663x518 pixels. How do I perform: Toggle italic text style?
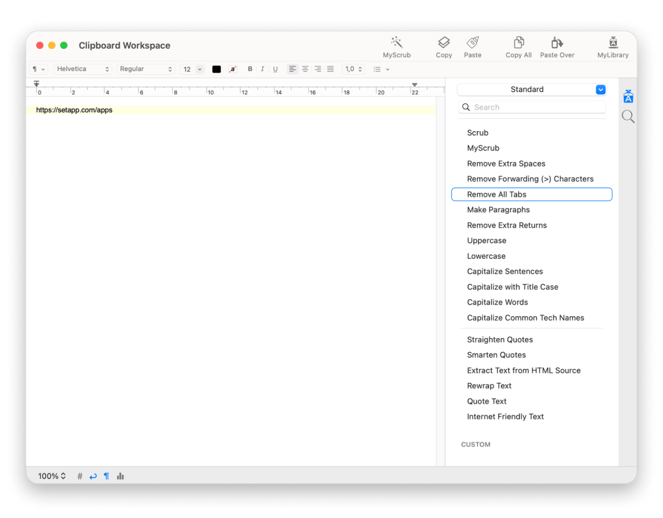[x=262, y=69]
